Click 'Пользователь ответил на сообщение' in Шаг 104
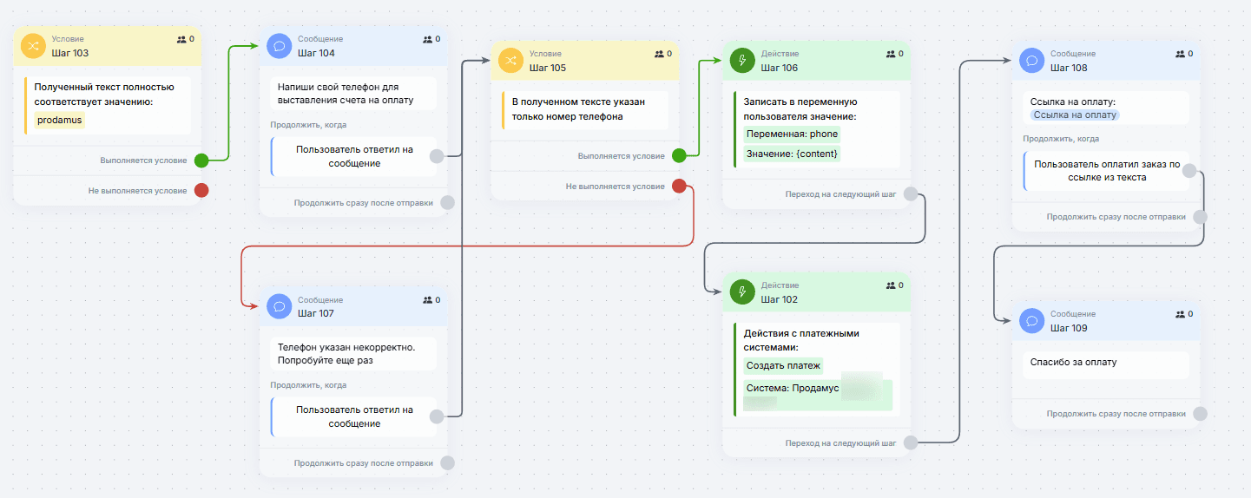Image resolution: width=1251 pixels, height=498 pixels. coord(354,156)
